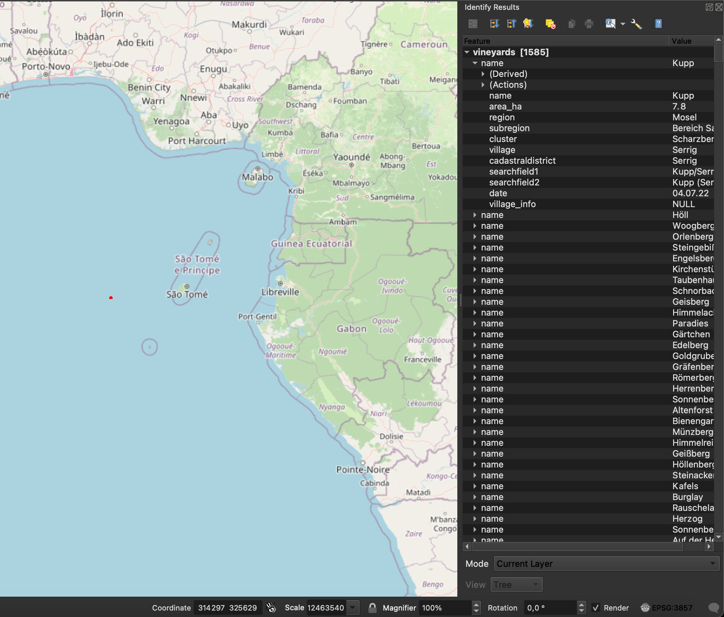Toggle the coordinate extents mouse icon

click(271, 608)
